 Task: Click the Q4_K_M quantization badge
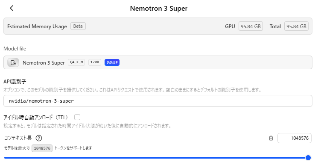(76, 62)
